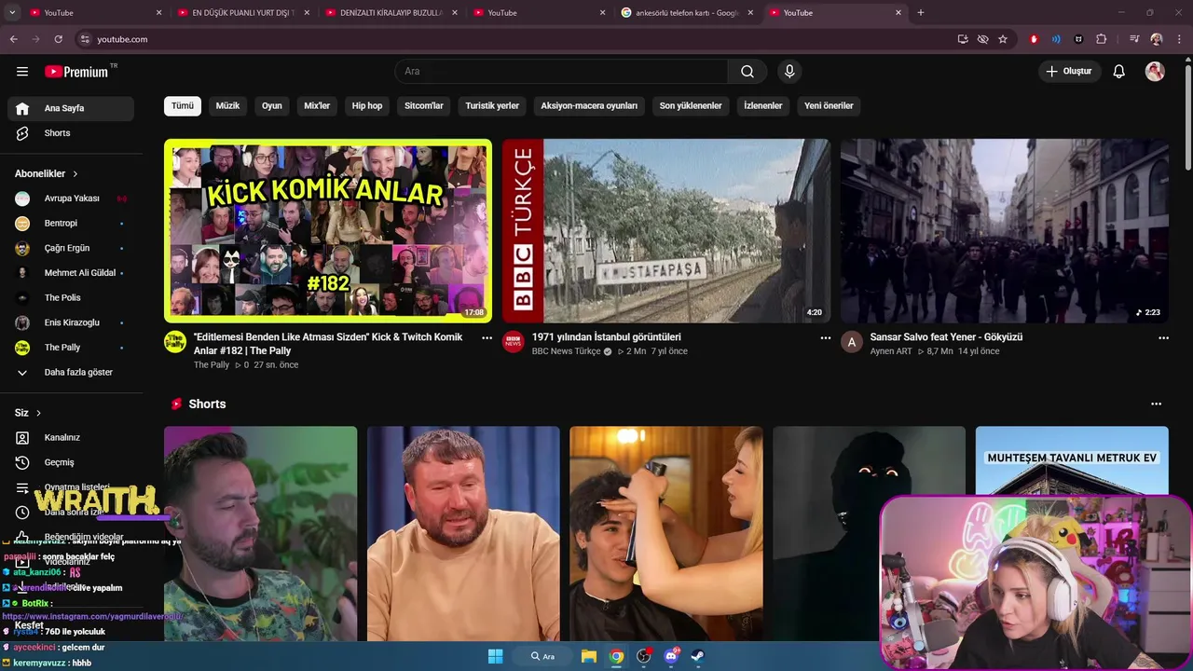Screen dimensions: 1193x671
Task: Click the view site information icon
Action: coord(85,39)
